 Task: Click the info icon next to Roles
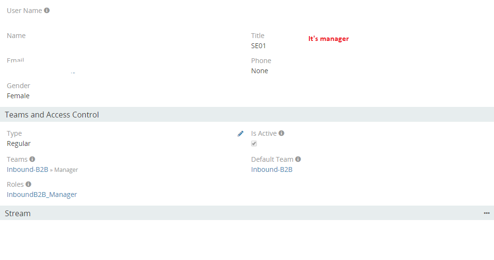click(x=28, y=184)
